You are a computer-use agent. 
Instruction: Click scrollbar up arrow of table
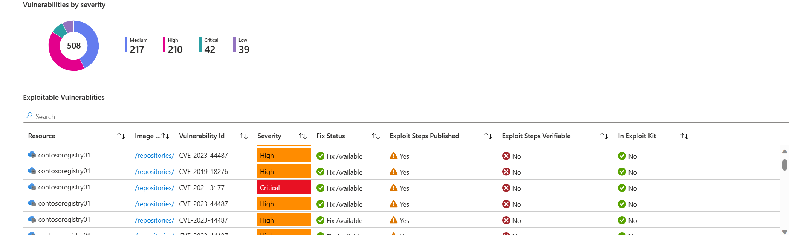click(784, 151)
